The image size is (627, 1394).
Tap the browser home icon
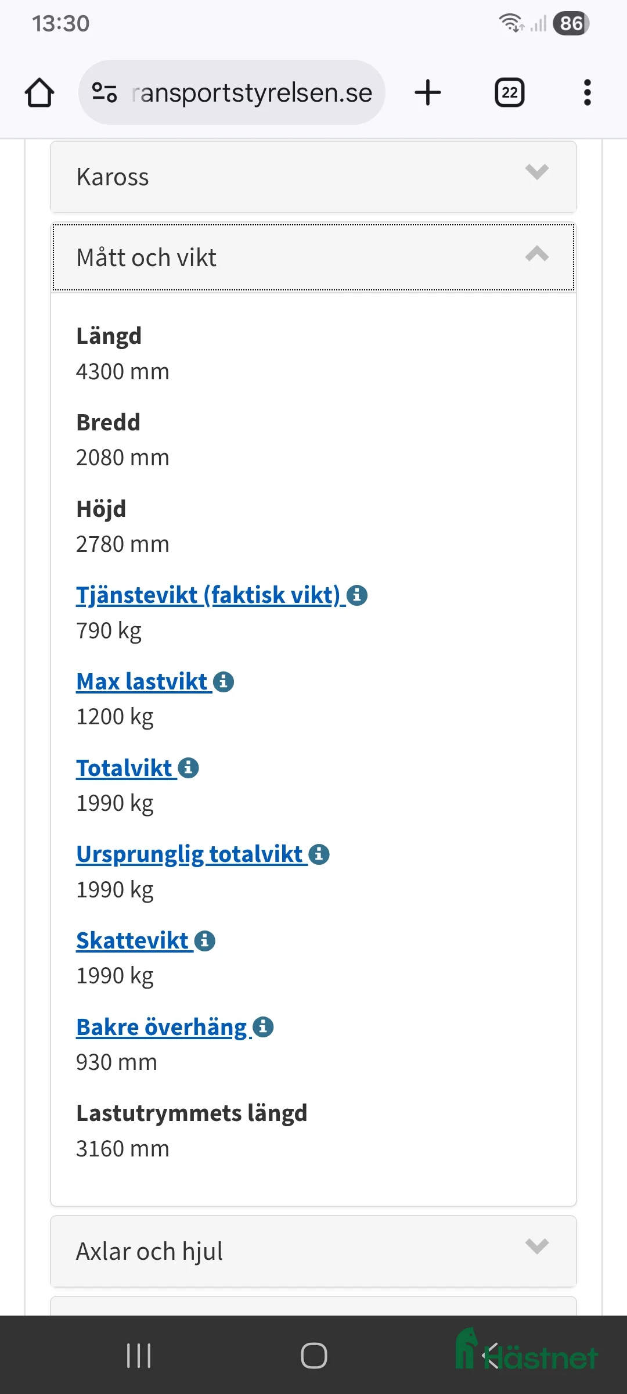[x=39, y=92]
